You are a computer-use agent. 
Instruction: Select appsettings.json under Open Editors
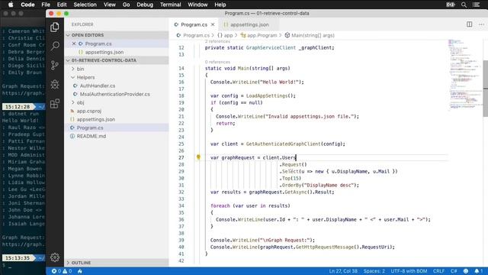117,52
